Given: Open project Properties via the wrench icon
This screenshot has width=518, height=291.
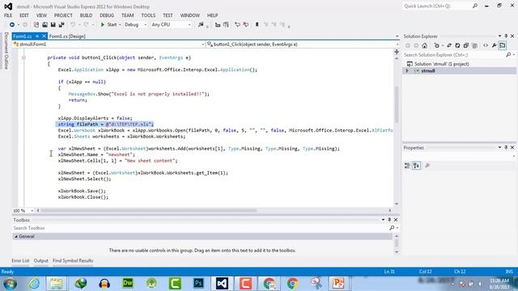Looking at the screenshot, I should pos(494,45).
